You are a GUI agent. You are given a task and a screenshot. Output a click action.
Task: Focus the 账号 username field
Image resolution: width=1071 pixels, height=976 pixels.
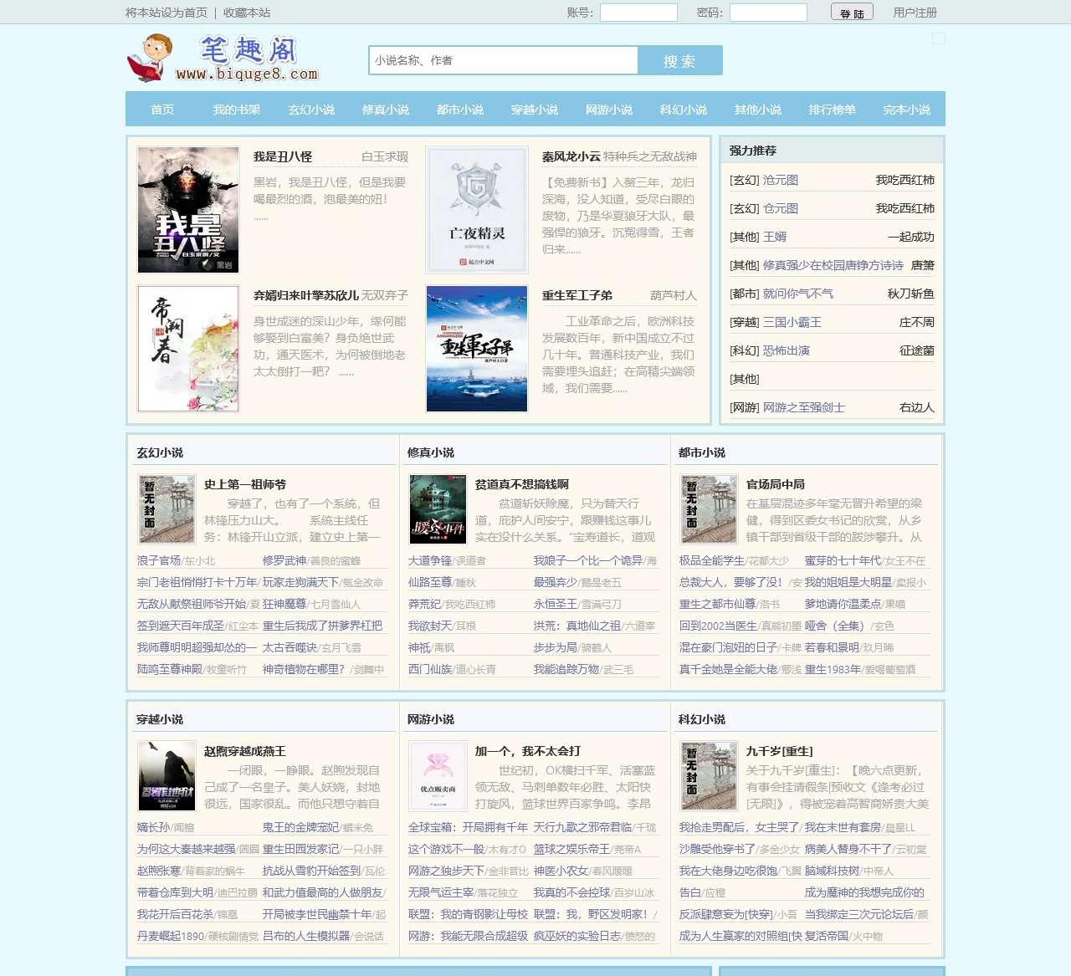(x=638, y=13)
